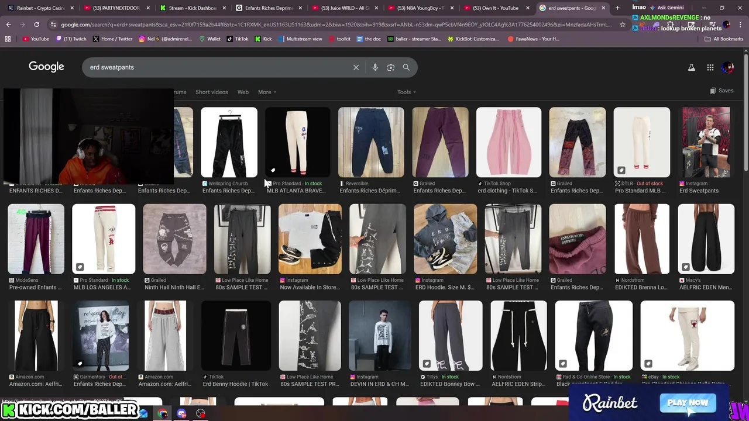Open DEVIN IN ERD Instagram thumbnail

point(380,336)
